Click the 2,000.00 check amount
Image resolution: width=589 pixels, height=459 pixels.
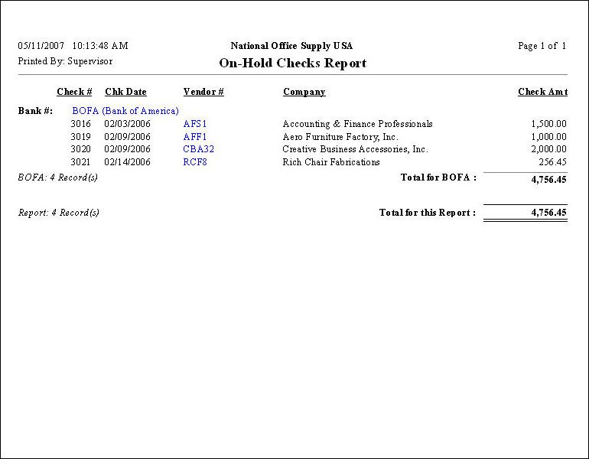pos(548,149)
